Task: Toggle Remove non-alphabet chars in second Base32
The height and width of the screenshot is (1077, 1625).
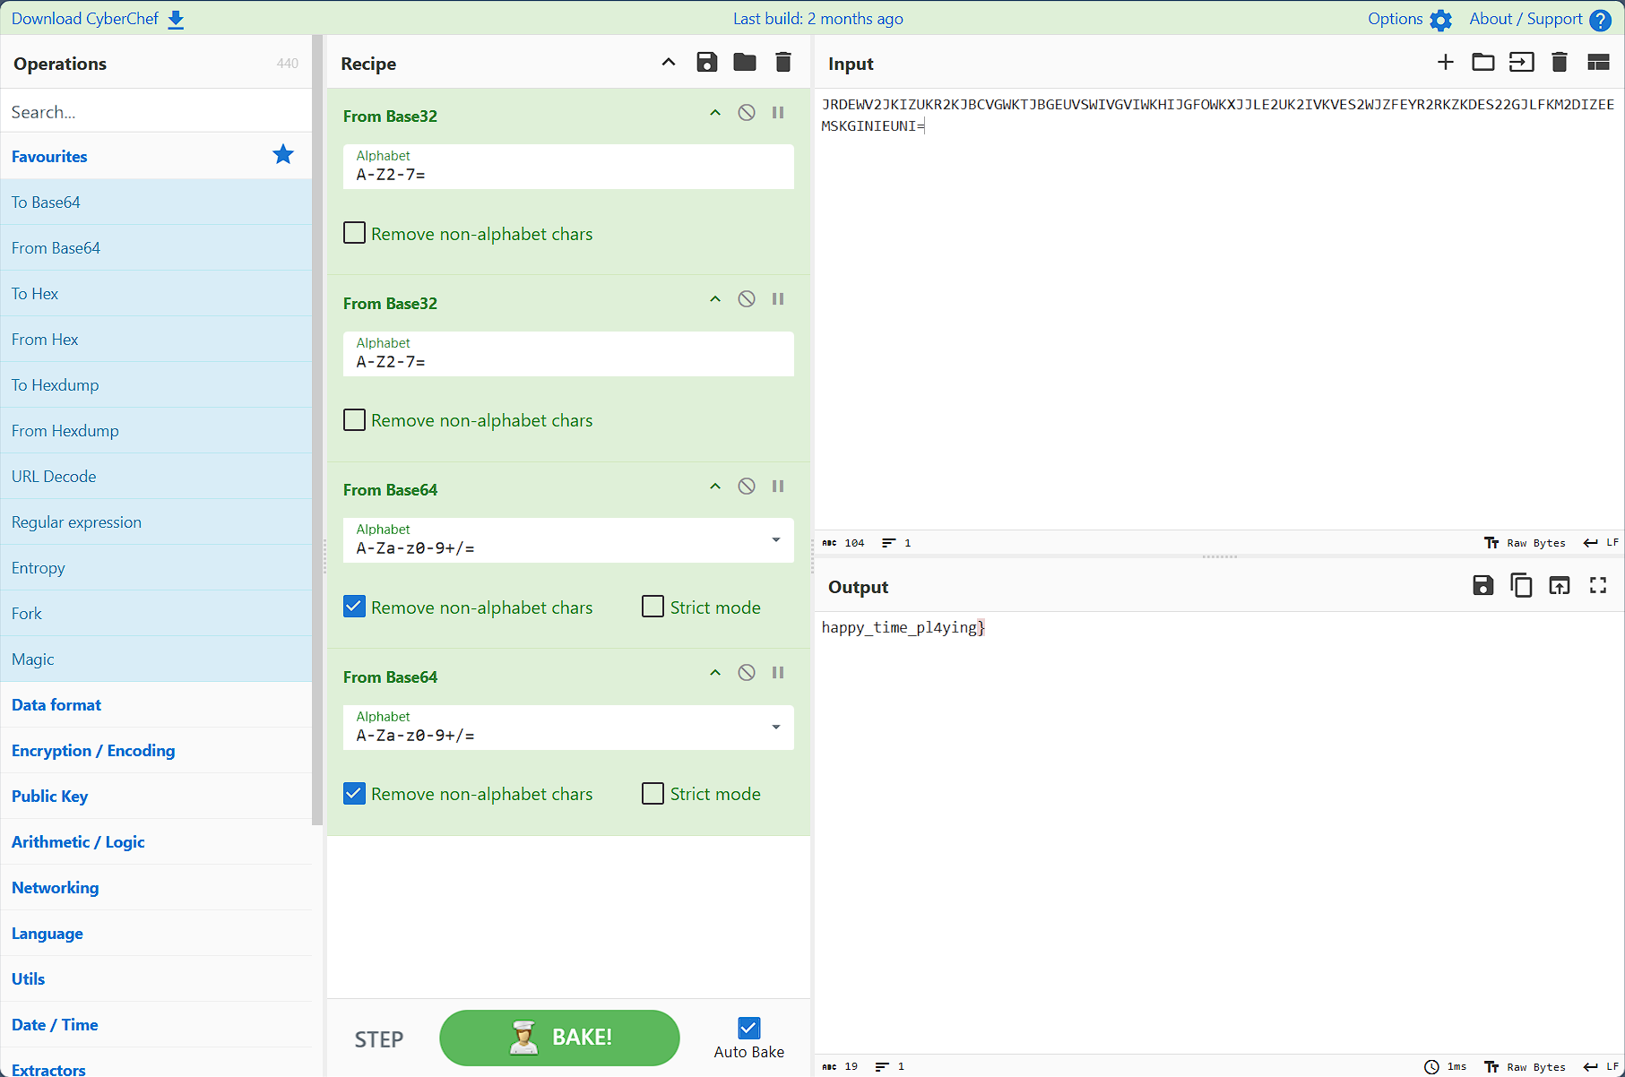Action: pos(355,419)
